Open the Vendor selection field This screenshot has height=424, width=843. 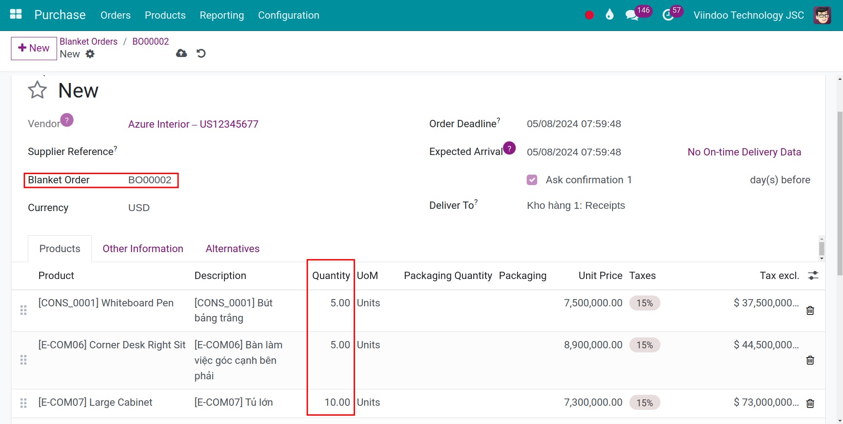193,124
